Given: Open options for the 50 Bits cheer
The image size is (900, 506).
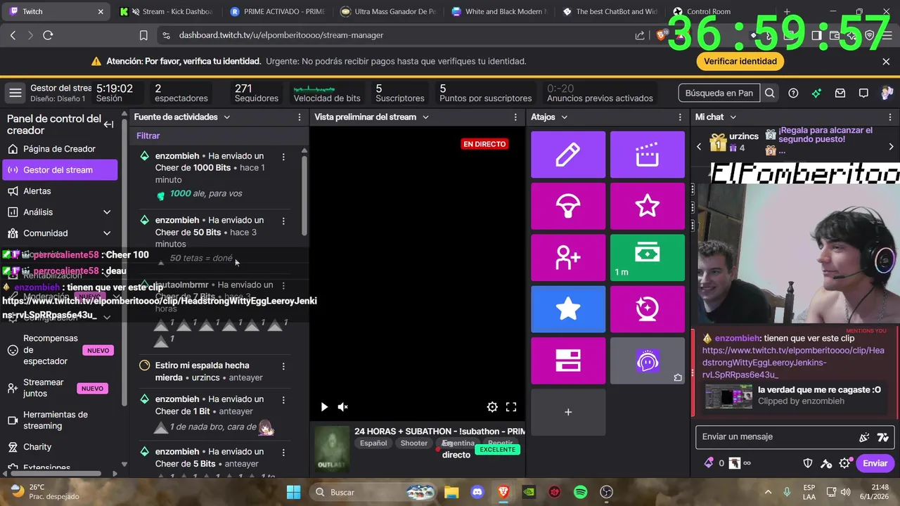Looking at the screenshot, I should [283, 221].
